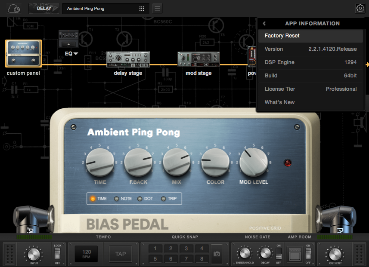
Task: Recall Quick Snap slot 4
Action: point(202,249)
